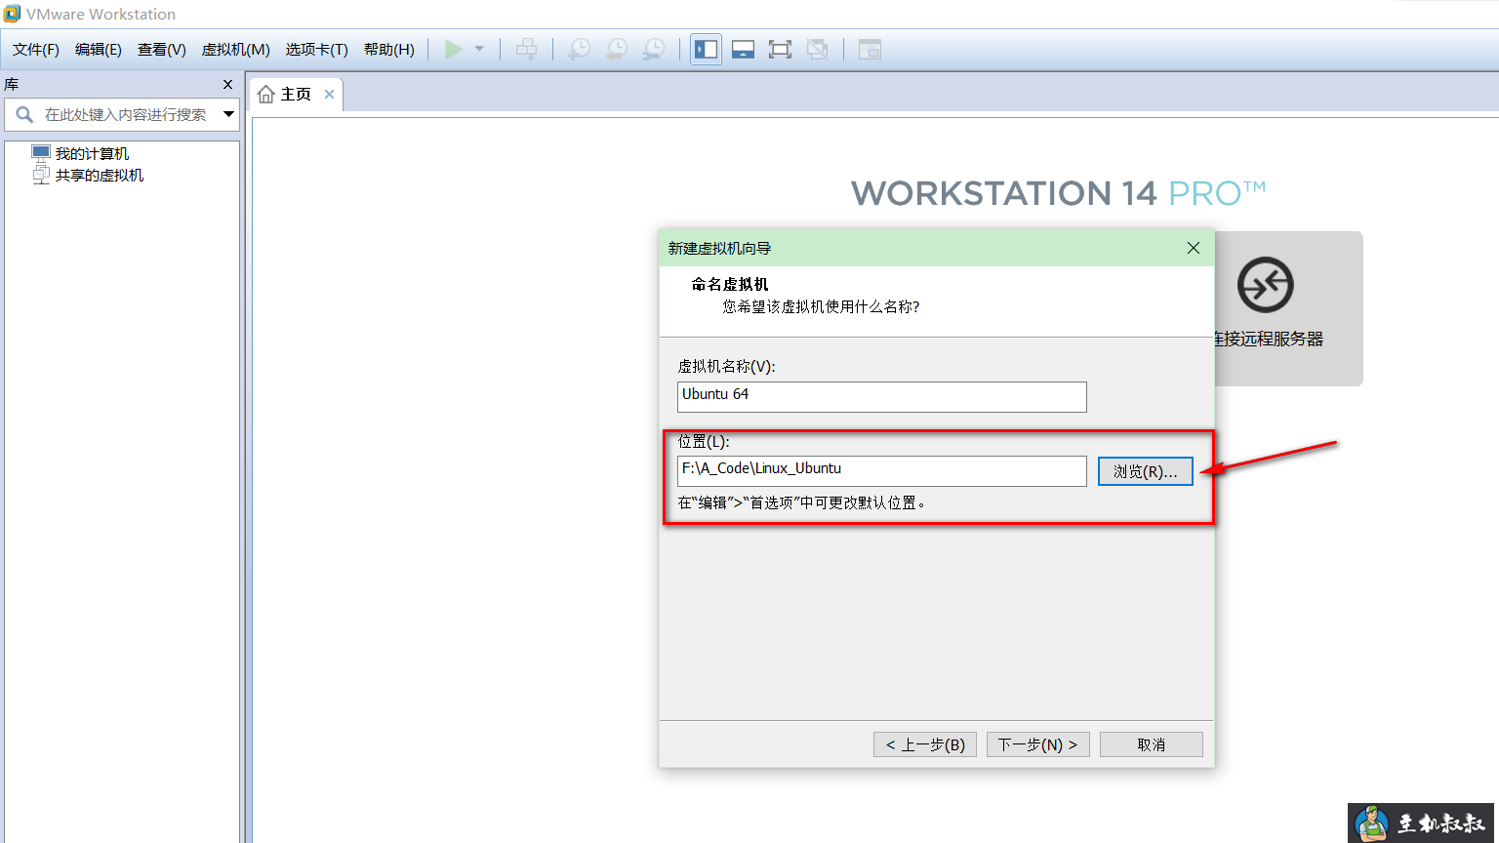1499x843 pixels.
Task: Toggle the thumbnail bar view icon
Action: (743, 49)
